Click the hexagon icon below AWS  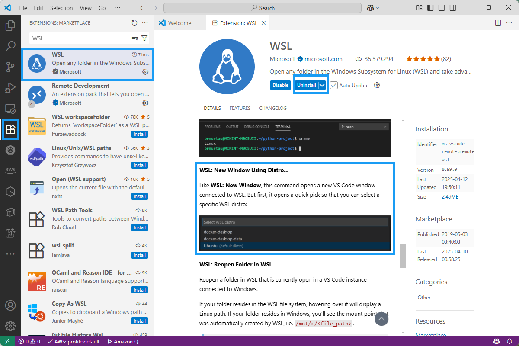click(x=10, y=192)
